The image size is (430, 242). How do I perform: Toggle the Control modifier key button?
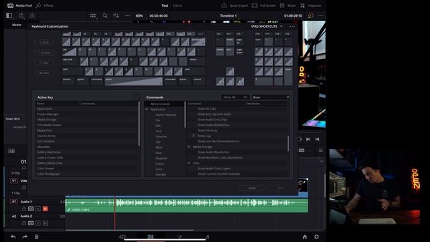44,52
